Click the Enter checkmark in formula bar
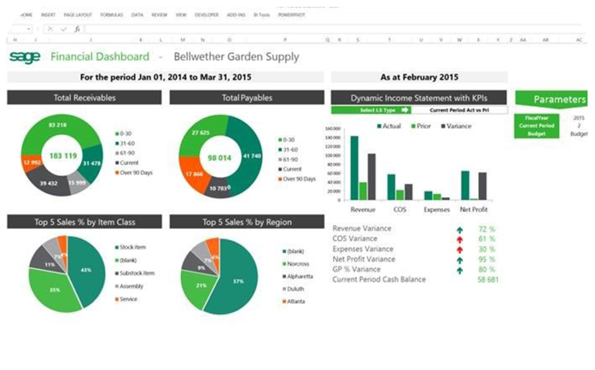The image size is (595, 370). [64, 29]
